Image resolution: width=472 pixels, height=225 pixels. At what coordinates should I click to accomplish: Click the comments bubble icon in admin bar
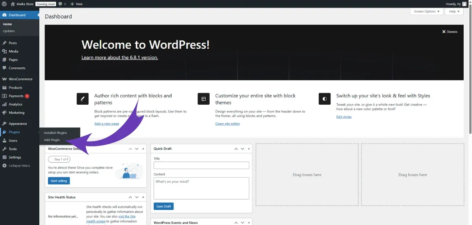(x=60, y=4)
